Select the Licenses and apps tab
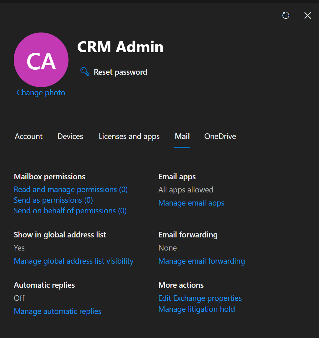 coord(129,137)
